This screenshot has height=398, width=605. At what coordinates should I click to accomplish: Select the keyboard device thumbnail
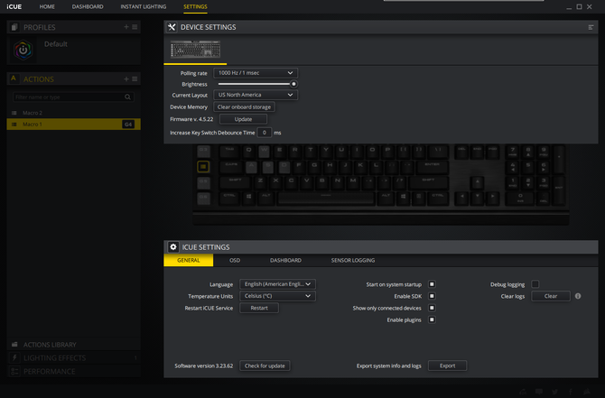pos(196,50)
